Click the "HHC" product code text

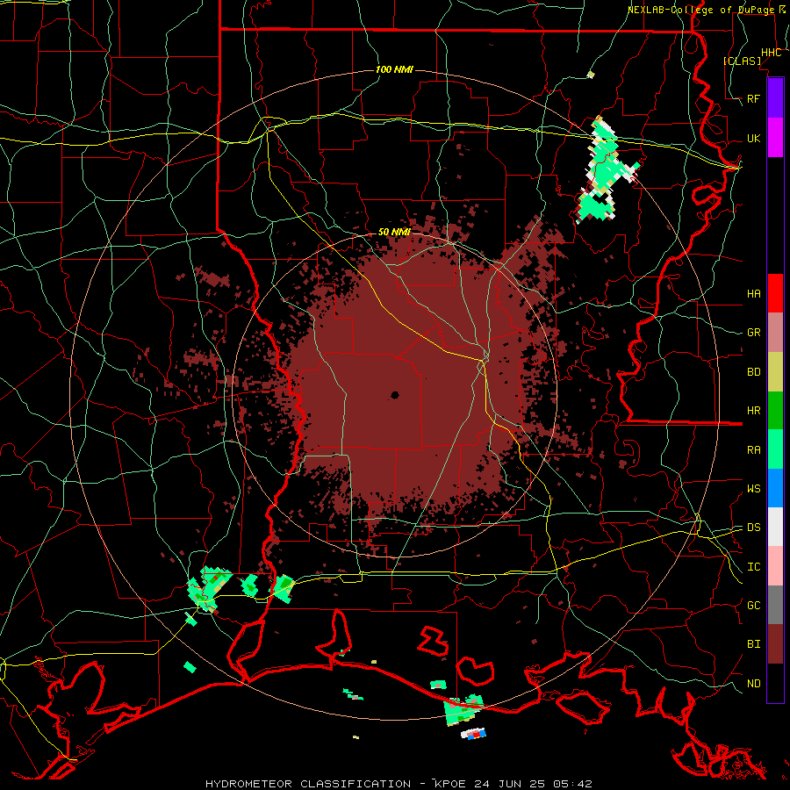coord(771,53)
